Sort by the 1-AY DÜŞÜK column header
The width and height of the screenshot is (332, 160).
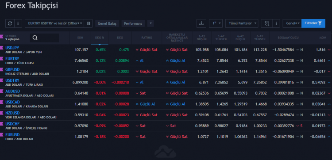click(202, 38)
